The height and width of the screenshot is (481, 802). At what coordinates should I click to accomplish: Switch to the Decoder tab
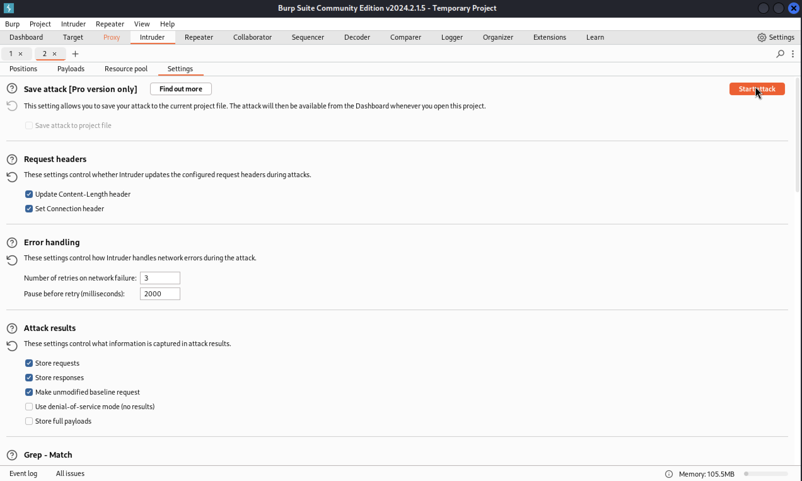(x=357, y=37)
